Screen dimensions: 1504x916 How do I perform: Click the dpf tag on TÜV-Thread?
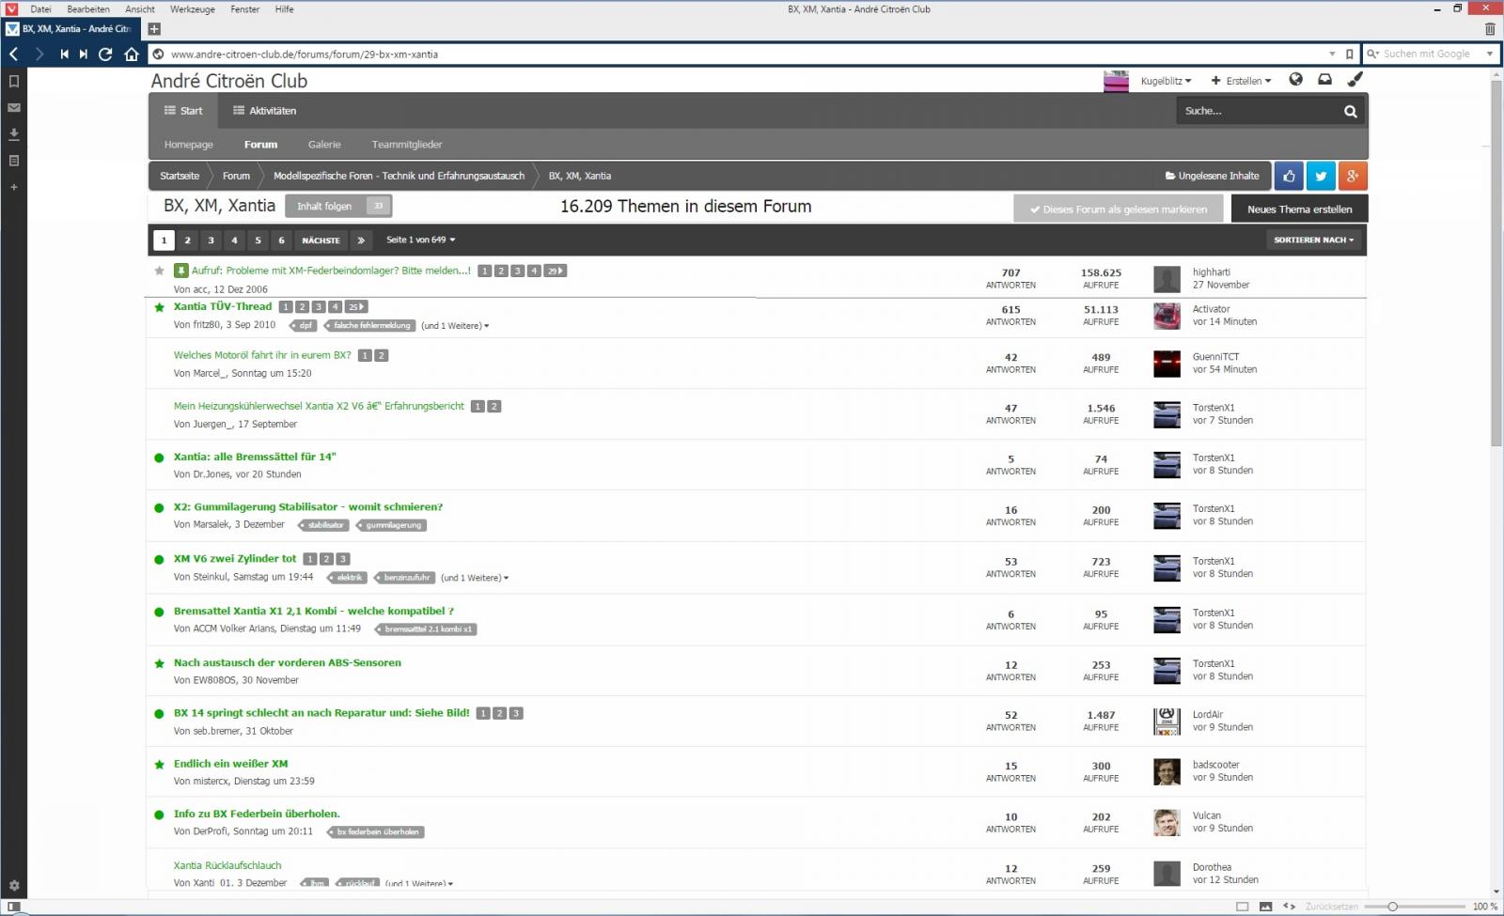click(x=303, y=326)
